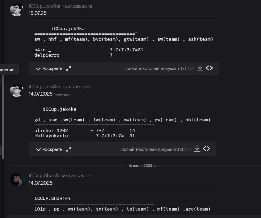This screenshot has height=218, width=261.
Task: Open first attachment in fullscreen view
Action: tap(68, 69)
